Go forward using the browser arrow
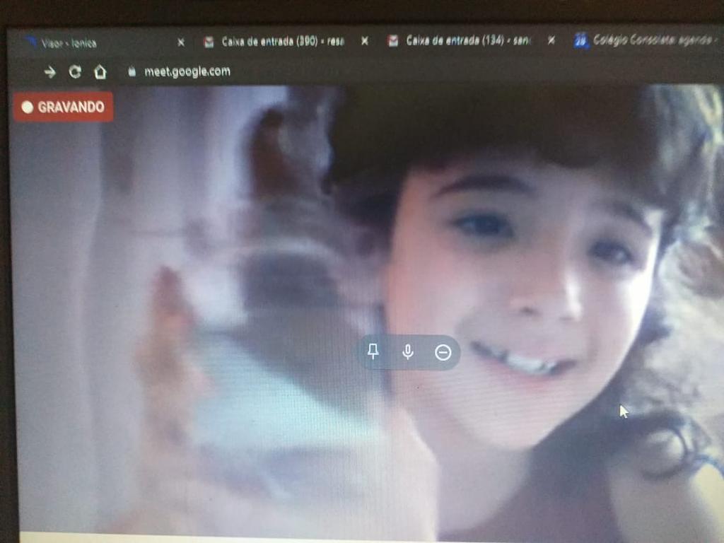The width and height of the screenshot is (724, 543). coord(50,72)
